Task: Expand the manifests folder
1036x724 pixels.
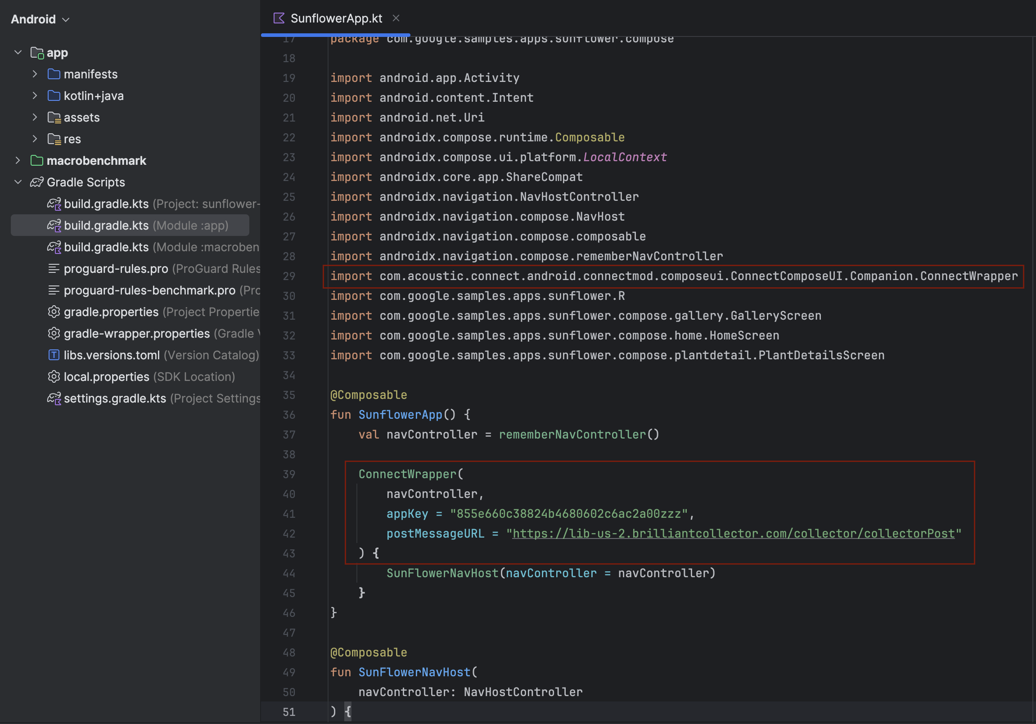Action: click(x=35, y=74)
